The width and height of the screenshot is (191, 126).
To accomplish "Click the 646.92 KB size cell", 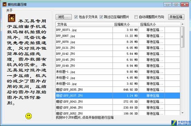I will [x=126, y=89].
